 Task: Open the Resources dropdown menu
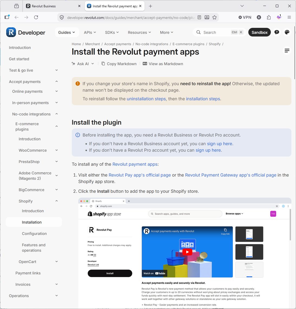point(139,32)
